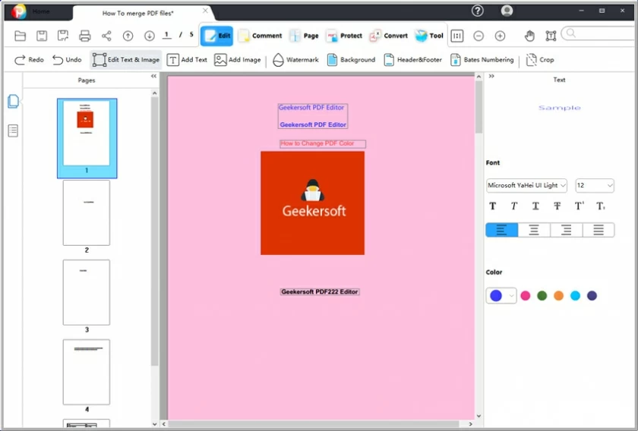This screenshot has width=638, height=431.
Task: Click the application logo icon
Action: pos(18,11)
